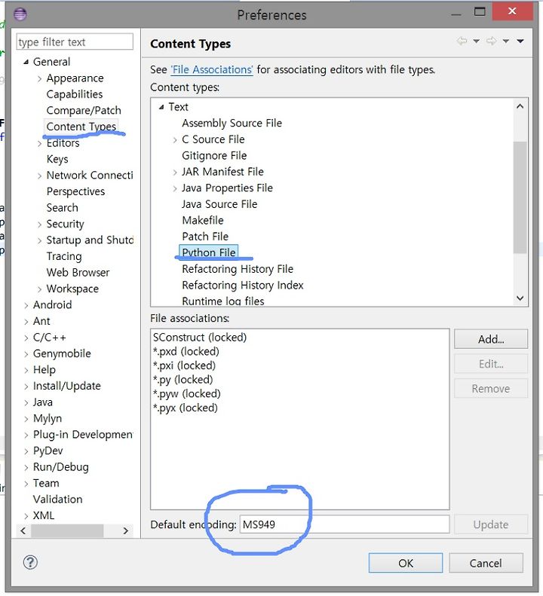Viewport: 543px width, 596px height.
Task: Click the Eclipse icon in title bar
Action: 20,14
